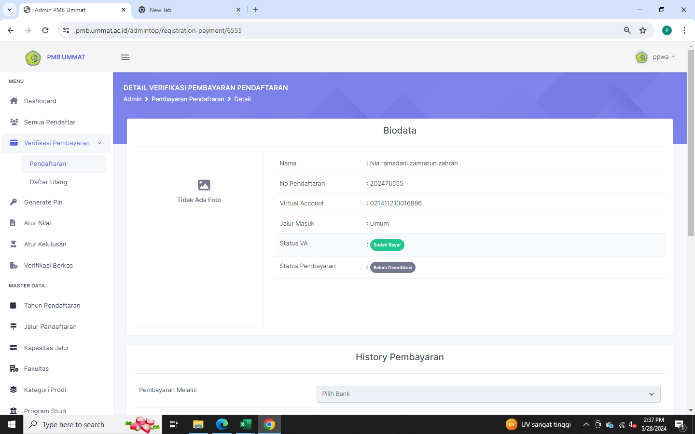The width and height of the screenshot is (695, 434).
Task: Open the Pilih Bank dropdown
Action: pos(488,394)
